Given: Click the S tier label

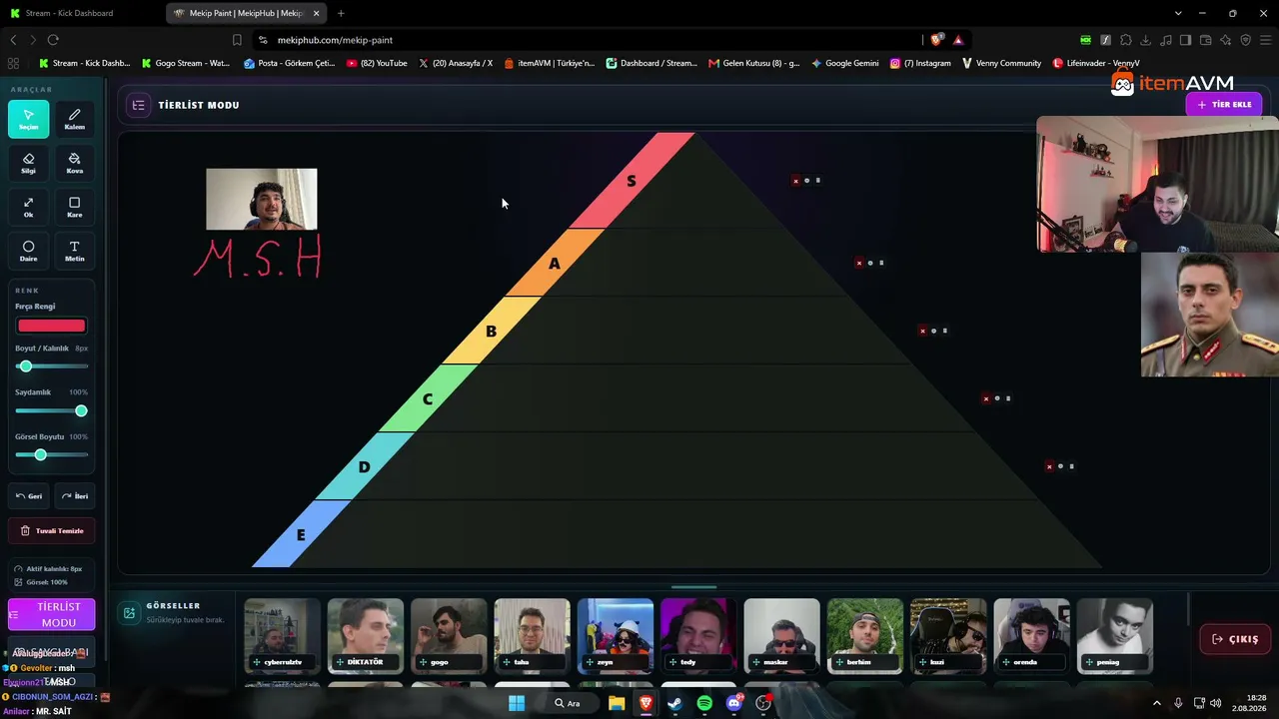Looking at the screenshot, I should [631, 182].
